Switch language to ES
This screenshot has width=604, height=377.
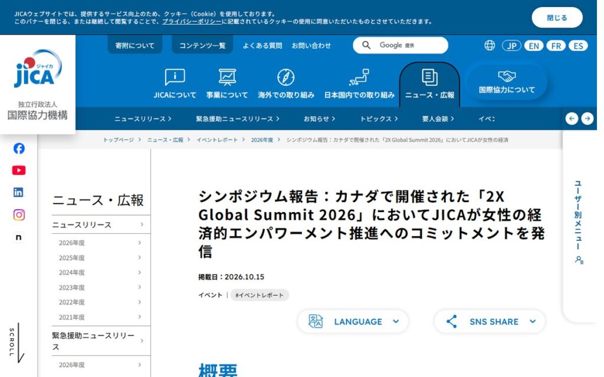(x=578, y=46)
